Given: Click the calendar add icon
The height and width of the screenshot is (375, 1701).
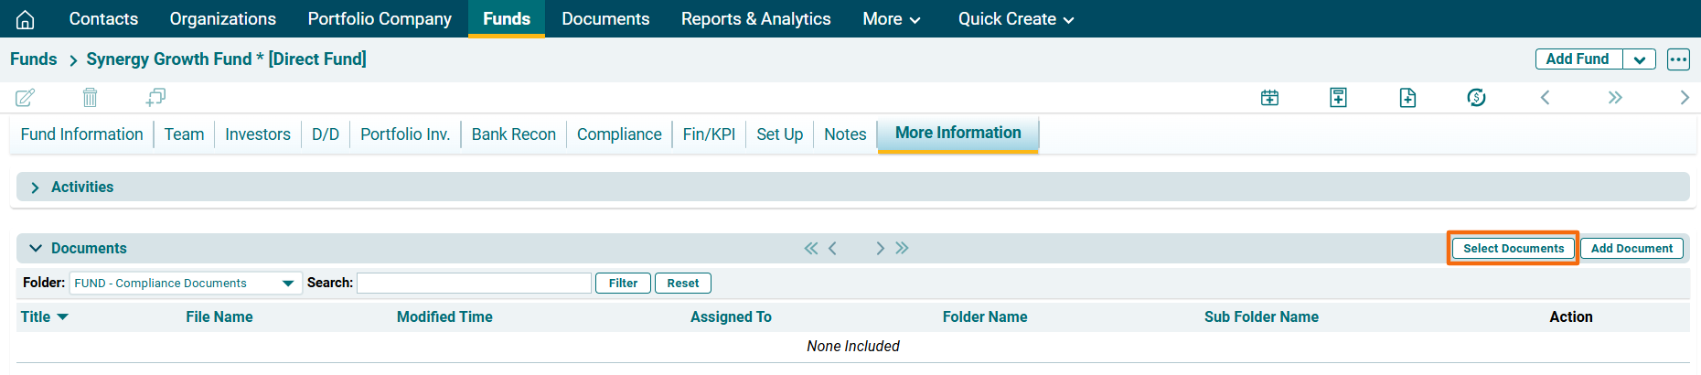Looking at the screenshot, I should point(1269,98).
